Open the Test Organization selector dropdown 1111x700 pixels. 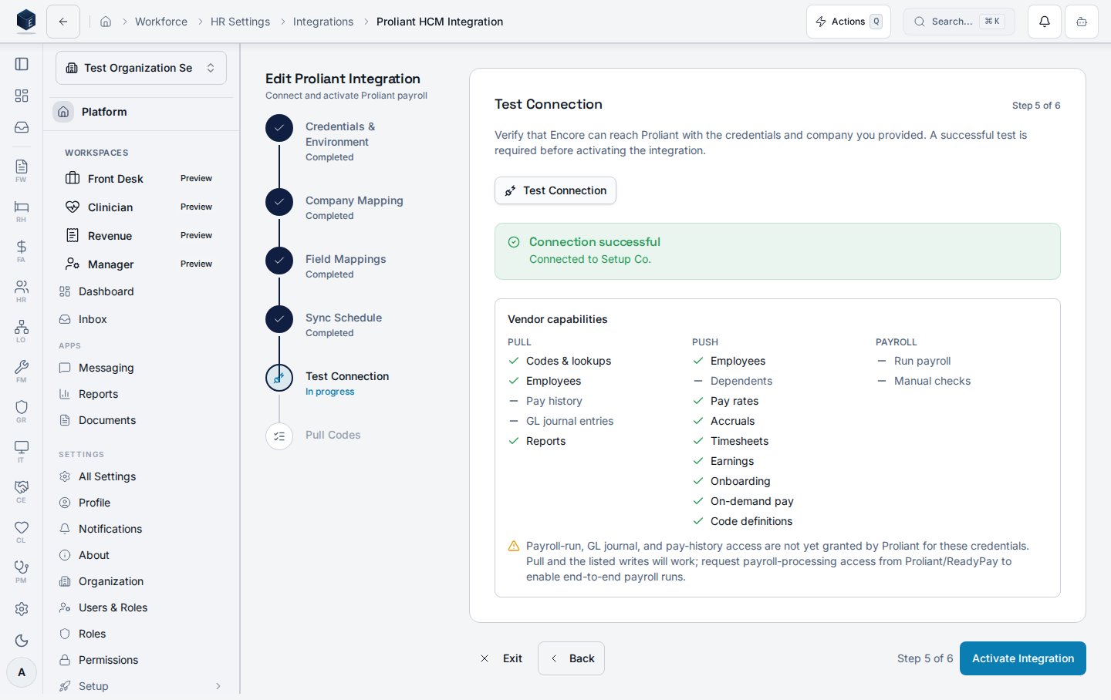click(x=141, y=68)
